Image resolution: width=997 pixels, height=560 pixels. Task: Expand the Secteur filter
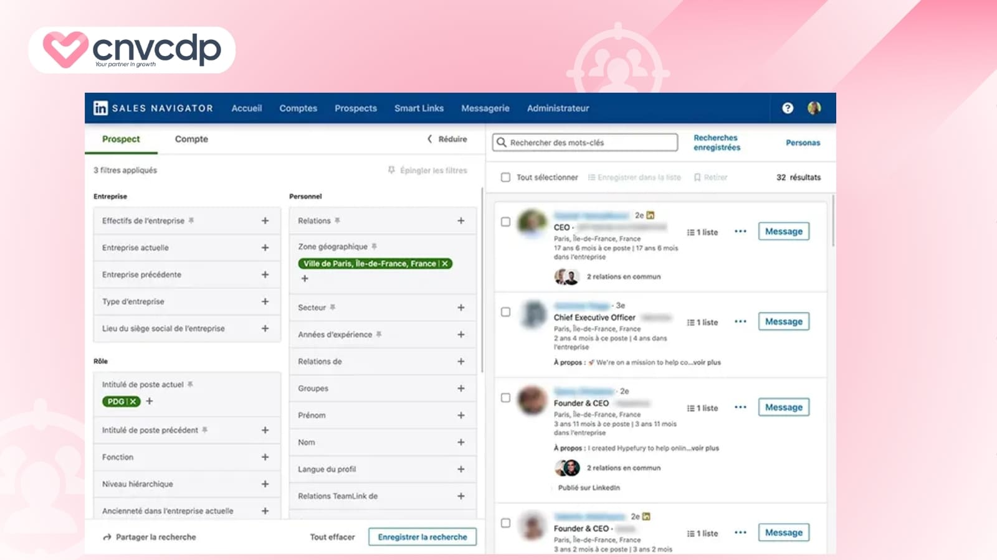click(460, 307)
